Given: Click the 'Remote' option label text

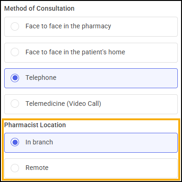Looking at the screenshot, I should [37, 168].
